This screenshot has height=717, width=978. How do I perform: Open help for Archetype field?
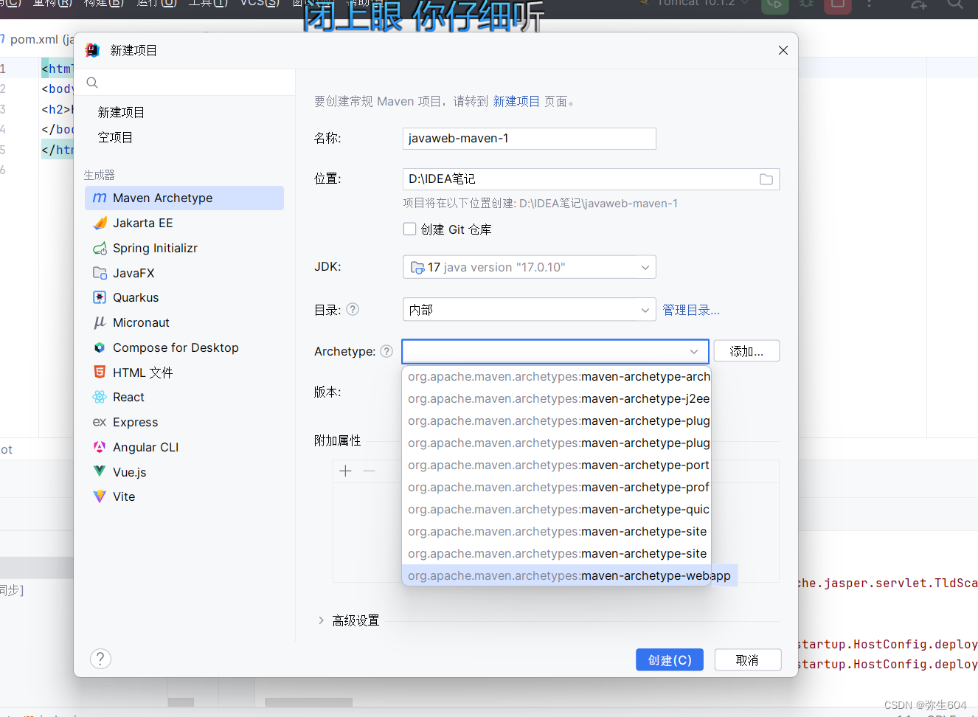coord(386,351)
